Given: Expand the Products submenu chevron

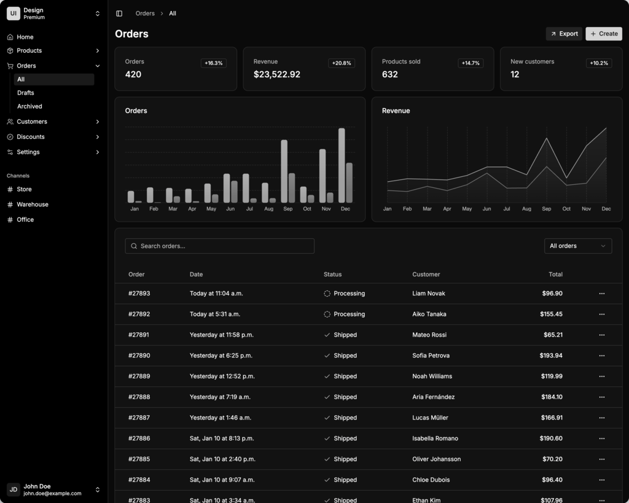Looking at the screenshot, I should 98,51.
